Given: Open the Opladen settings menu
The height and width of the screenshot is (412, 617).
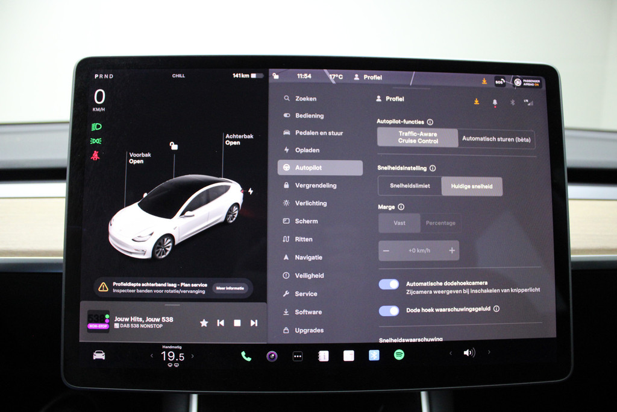Looking at the screenshot, I should click(307, 150).
